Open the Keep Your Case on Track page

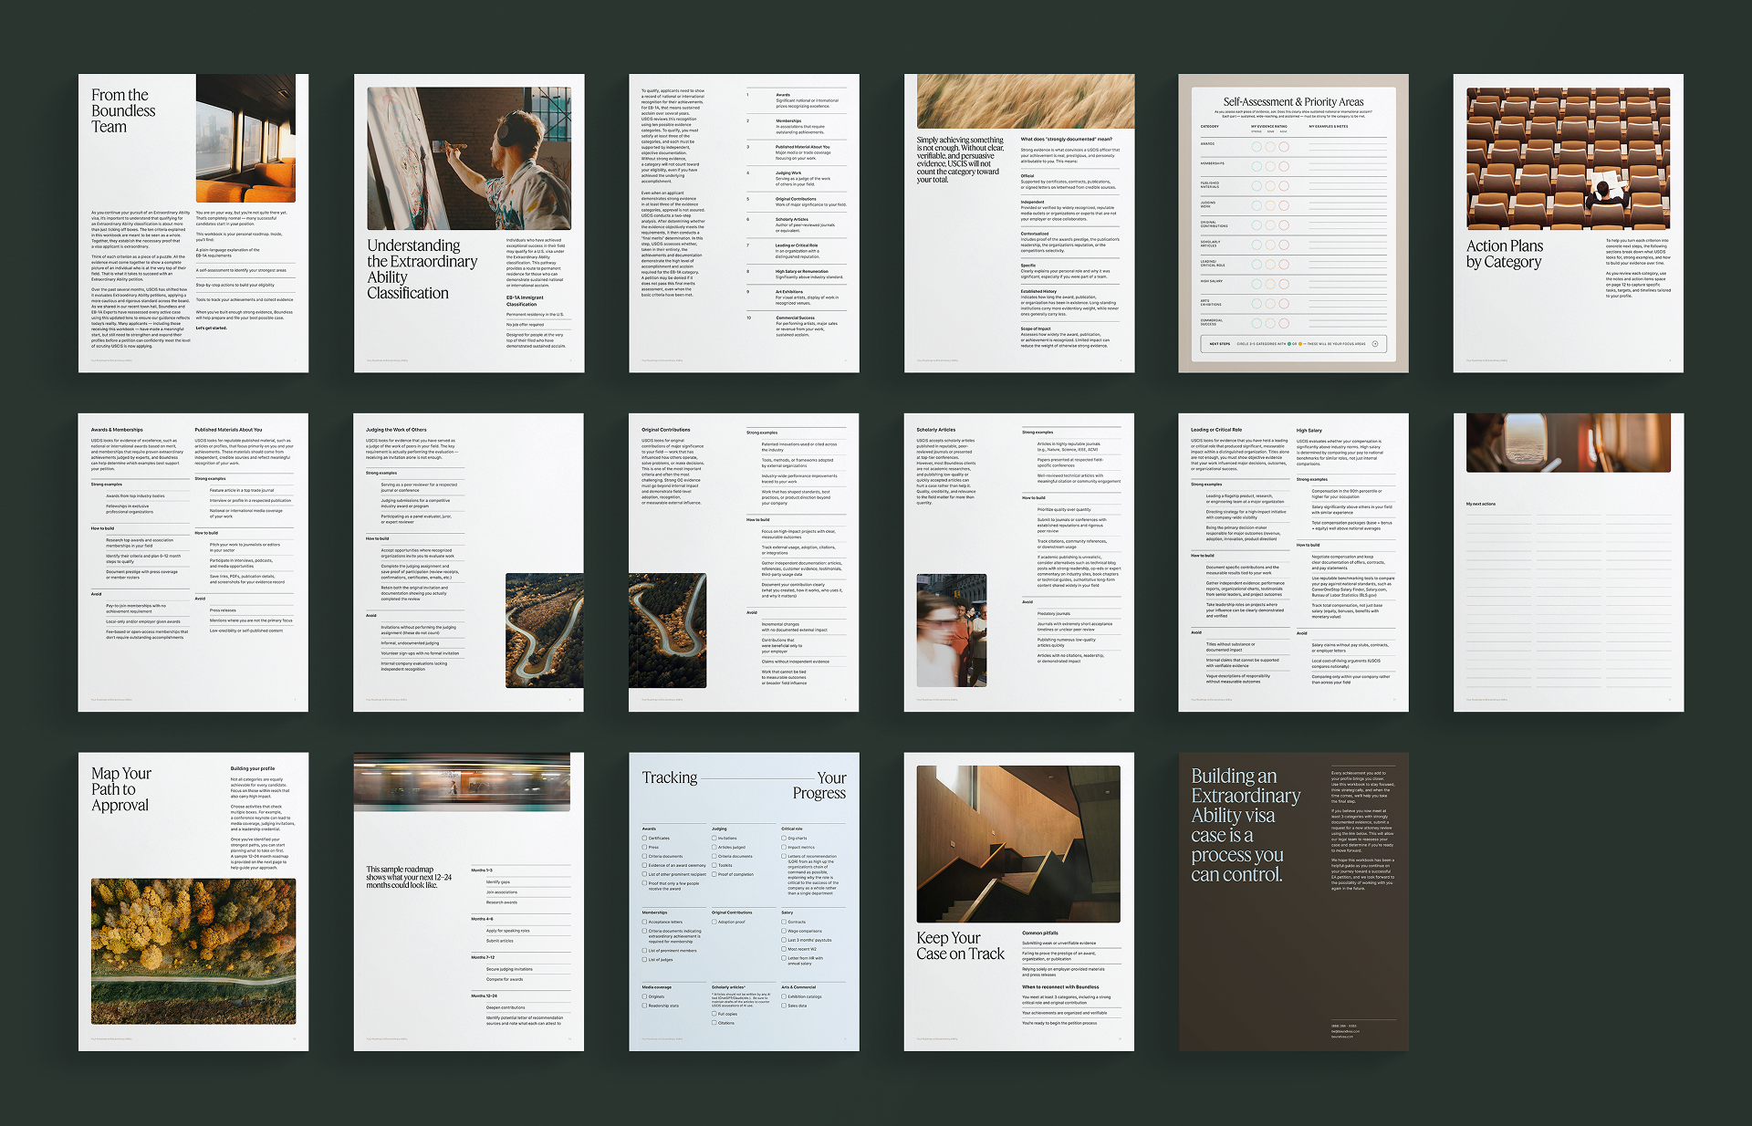pyautogui.click(x=1018, y=902)
